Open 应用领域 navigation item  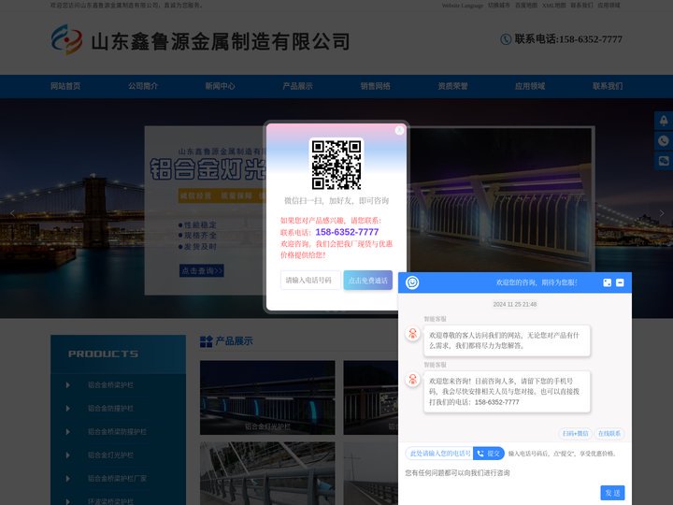pos(530,86)
